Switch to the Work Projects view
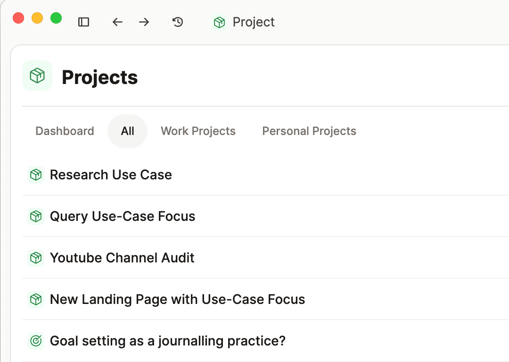Image resolution: width=509 pixels, height=362 pixels. [x=198, y=131]
